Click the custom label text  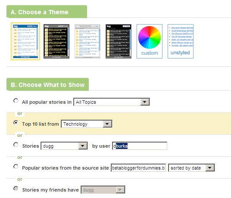tap(150, 53)
